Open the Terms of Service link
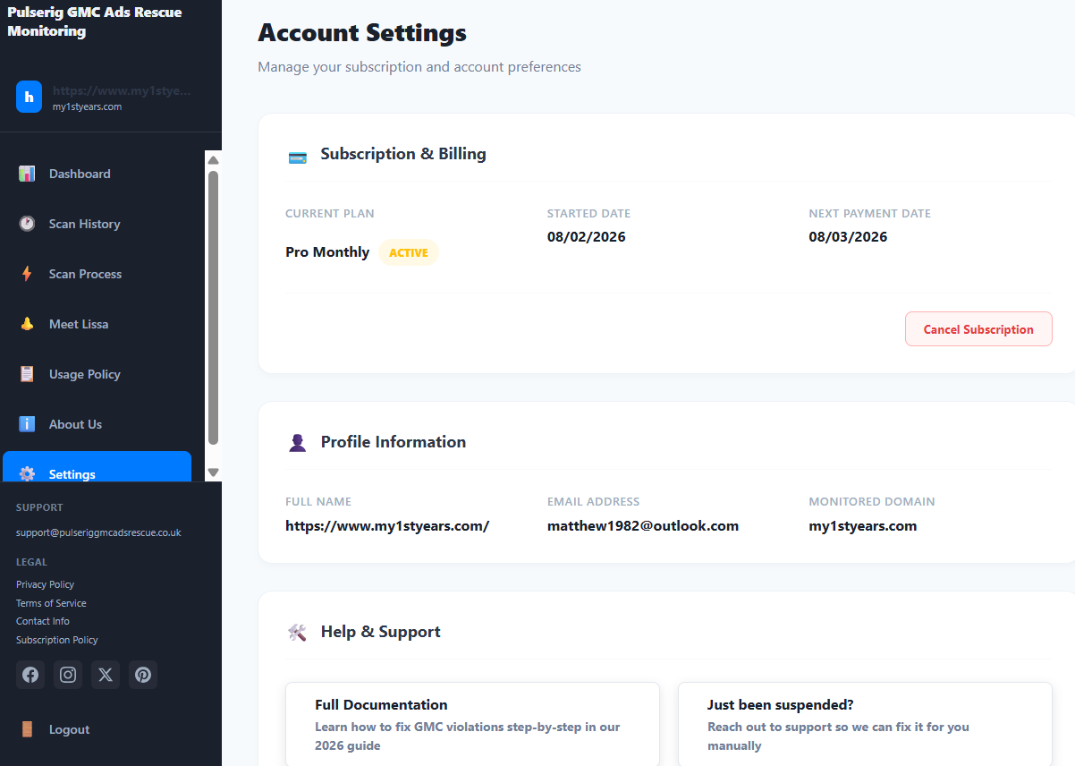This screenshot has width=1075, height=766. pyautogui.click(x=51, y=603)
